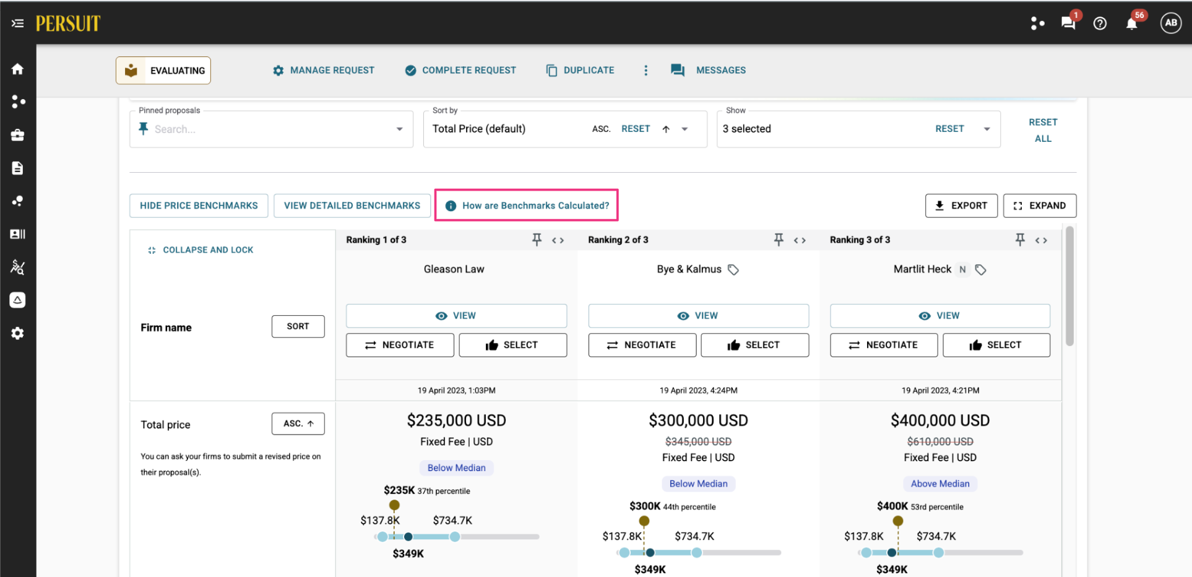Image resolution: width=1192 pixels, height=577 pixels.
Task: Negotiate with Gleason Law
Action: click(x=400, y=345)
